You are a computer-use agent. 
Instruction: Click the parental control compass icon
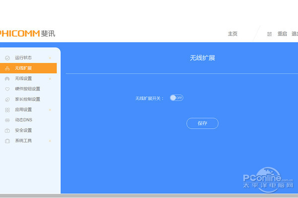(x=7, y=99)
